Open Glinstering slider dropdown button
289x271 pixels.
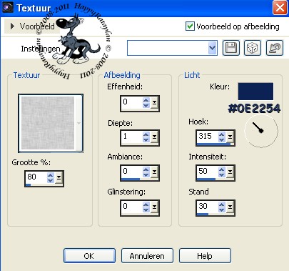point(154,207)
